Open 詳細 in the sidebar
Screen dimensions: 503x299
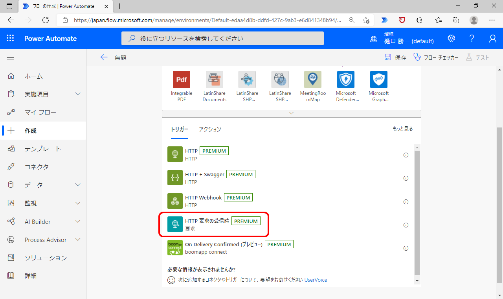click(43, 276)
